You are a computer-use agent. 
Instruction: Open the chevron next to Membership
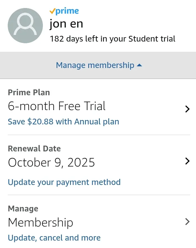(187, 222)
